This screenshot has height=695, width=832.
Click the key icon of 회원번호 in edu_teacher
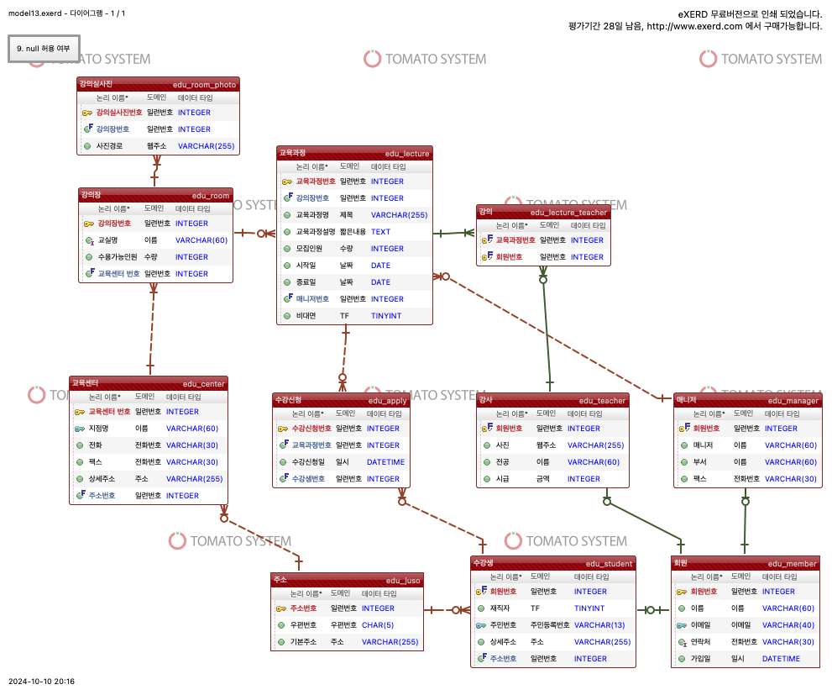[487, 428]
